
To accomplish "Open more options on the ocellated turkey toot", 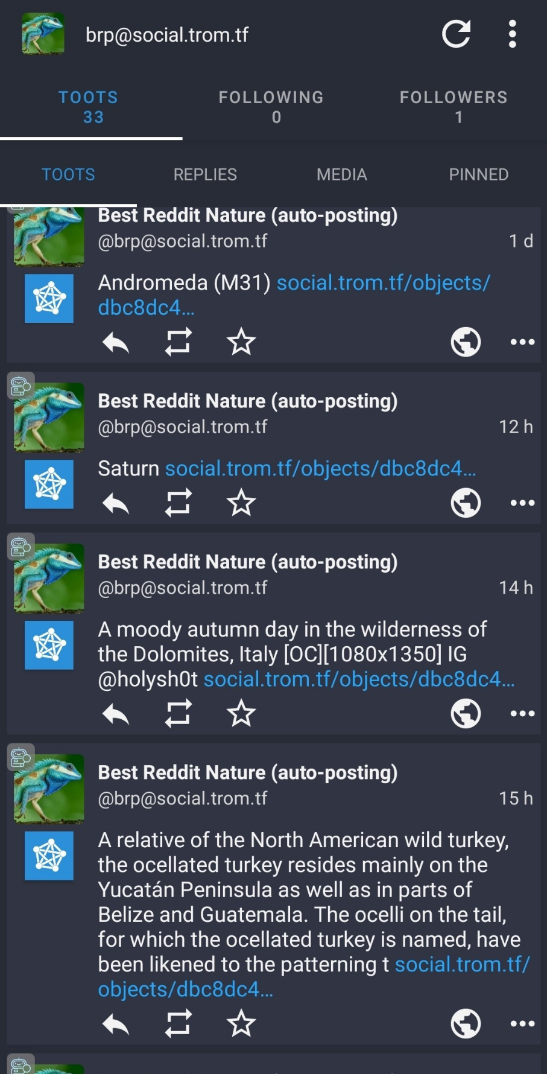I will [522, 1023].
